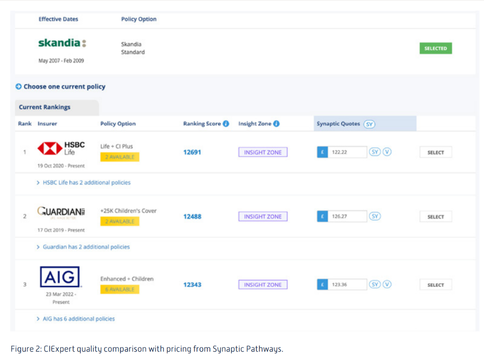Click the Insight Zone column header text
The height and width of the screenshot is (359, 484).
click(x=255, y=124)
